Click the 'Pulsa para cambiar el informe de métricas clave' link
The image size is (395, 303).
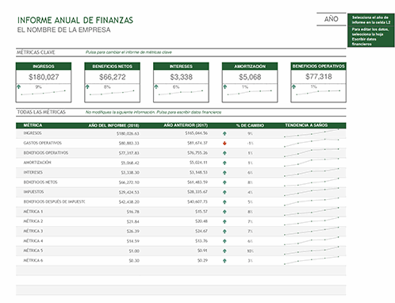(x=128, y=52)
